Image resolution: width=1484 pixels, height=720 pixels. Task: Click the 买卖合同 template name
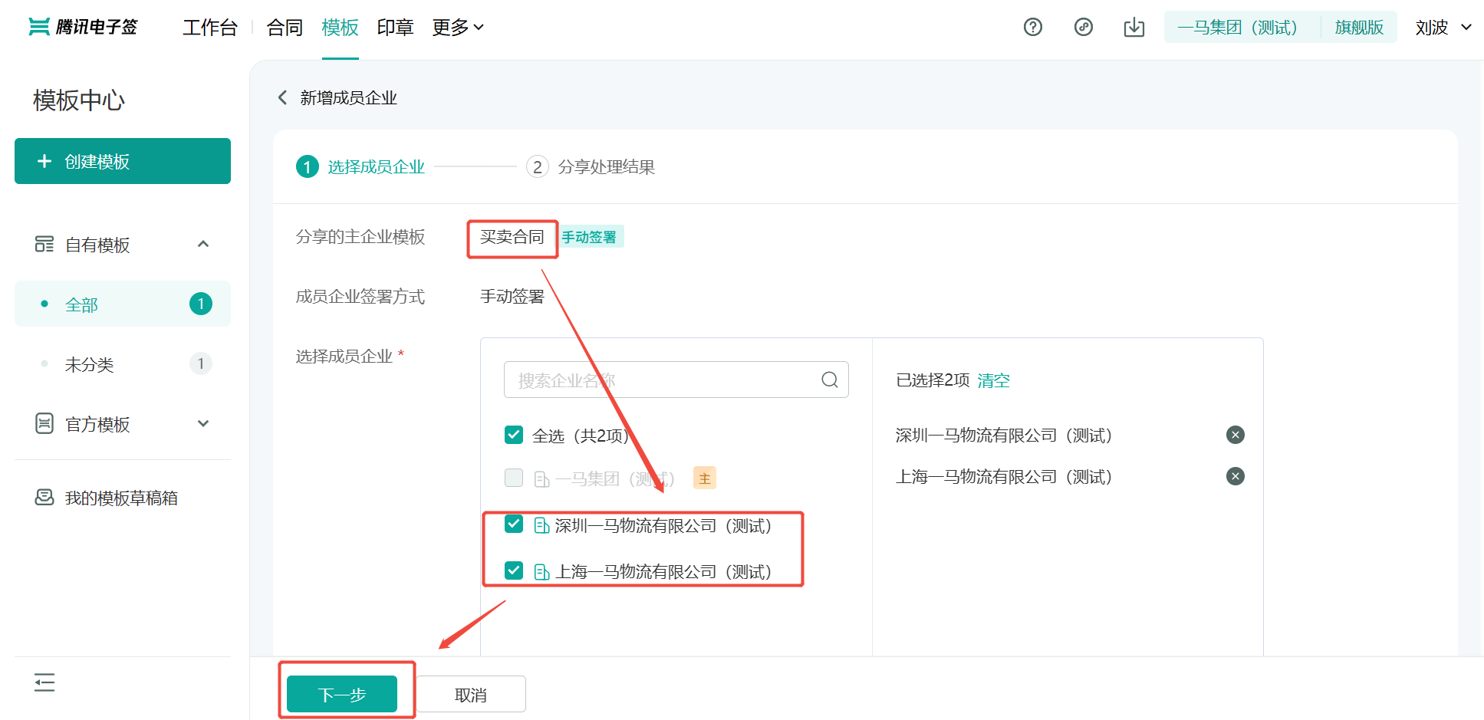(512, 237)
